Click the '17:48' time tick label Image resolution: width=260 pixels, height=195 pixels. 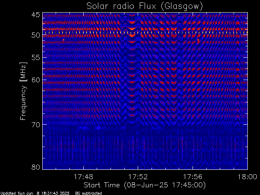83,177
